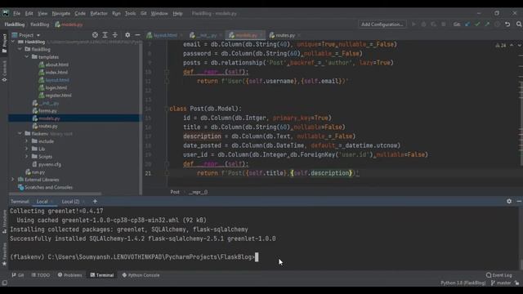
Task: Select run.py in project tree
Action: point(38,172)
